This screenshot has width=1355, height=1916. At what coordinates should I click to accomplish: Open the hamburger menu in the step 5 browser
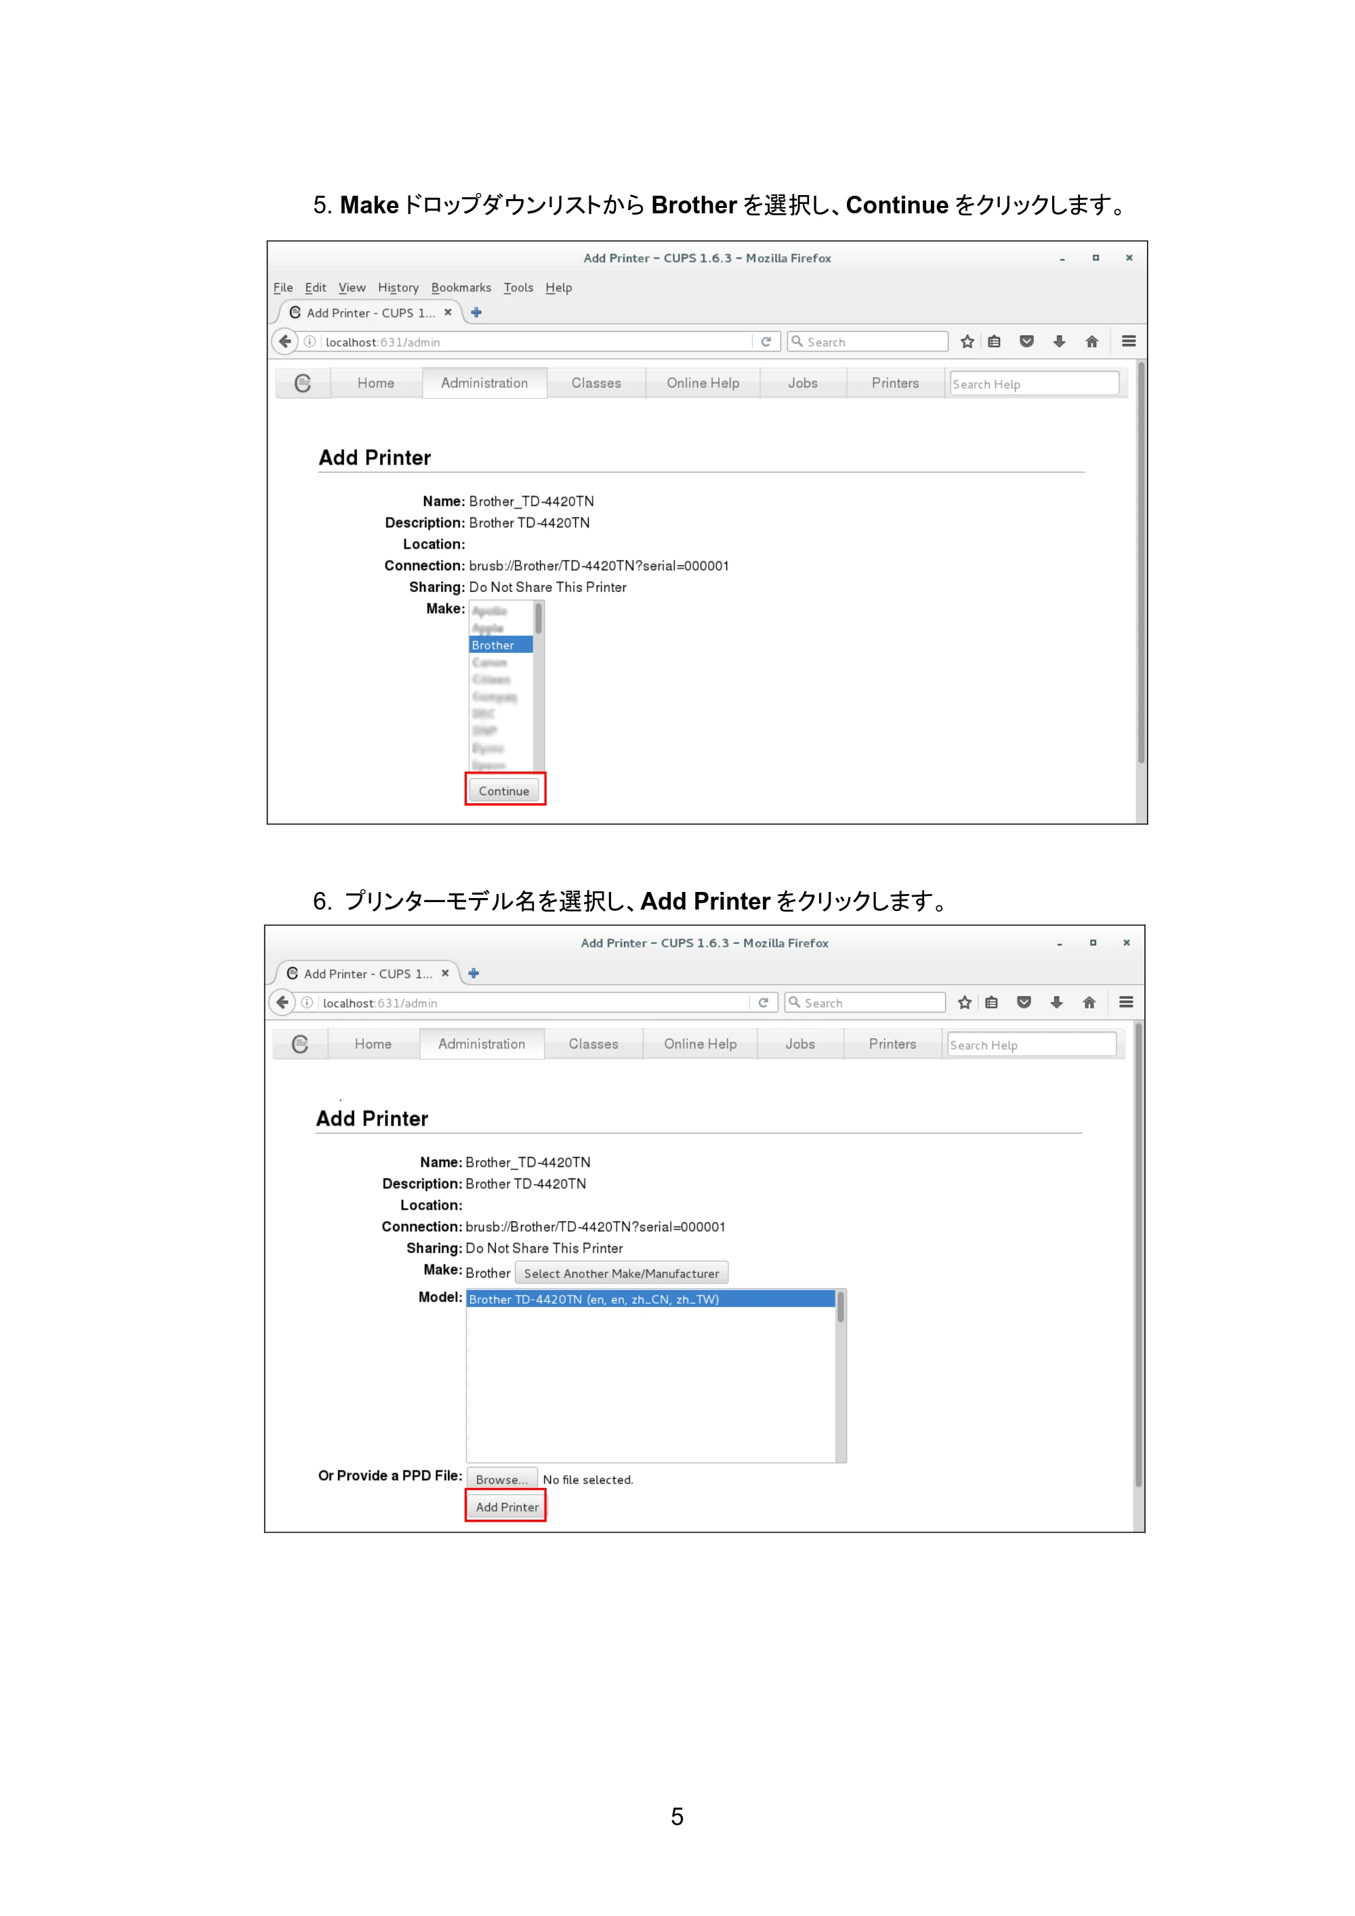pos(1129,341)
